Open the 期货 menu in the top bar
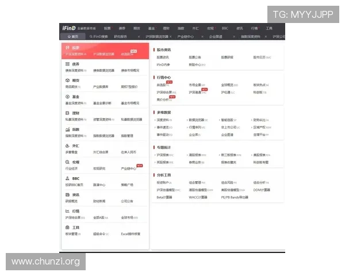Screen dimensions: 345x276 click(x=137, y=28)
